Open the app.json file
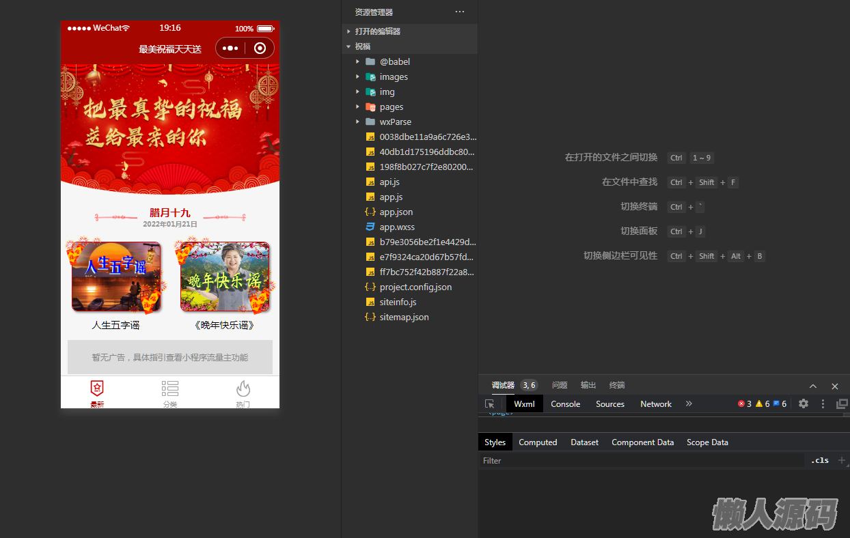This screenshot has height=538, width=850. [x=396, y=212]
